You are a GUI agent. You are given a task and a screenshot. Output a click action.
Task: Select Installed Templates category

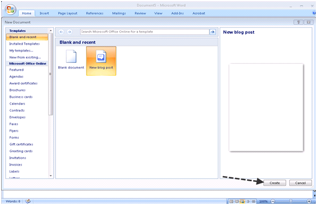tap(24, 44)
